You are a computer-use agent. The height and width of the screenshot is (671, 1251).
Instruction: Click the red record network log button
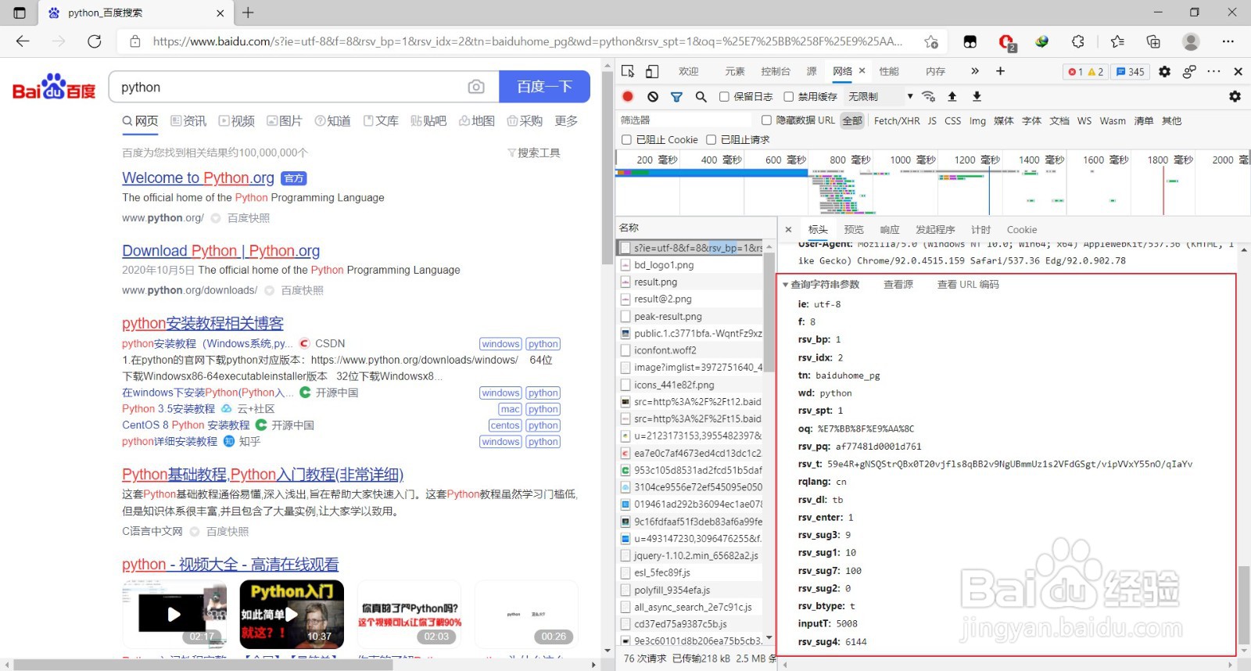(x=628, y=96)
